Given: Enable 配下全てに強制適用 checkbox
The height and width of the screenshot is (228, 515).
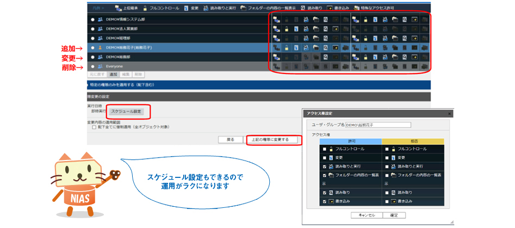Looking at the screenshot, I should (x=94, y=127).
